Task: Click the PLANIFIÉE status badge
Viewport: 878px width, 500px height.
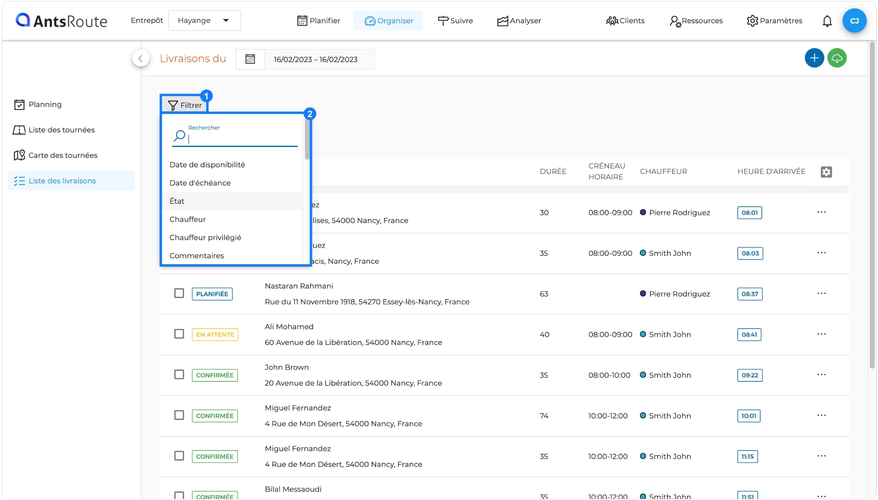Action: [x=212, y=294]
